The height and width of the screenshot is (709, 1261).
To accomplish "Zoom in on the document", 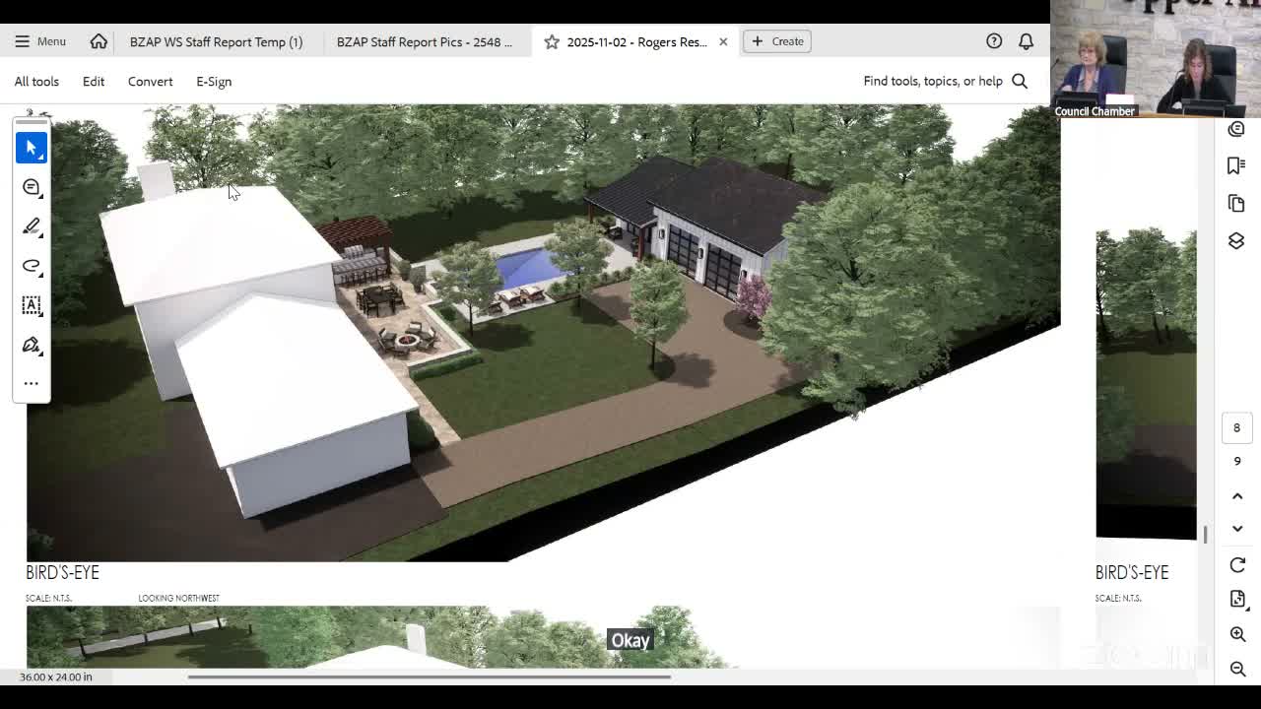I will (1237, 634).
